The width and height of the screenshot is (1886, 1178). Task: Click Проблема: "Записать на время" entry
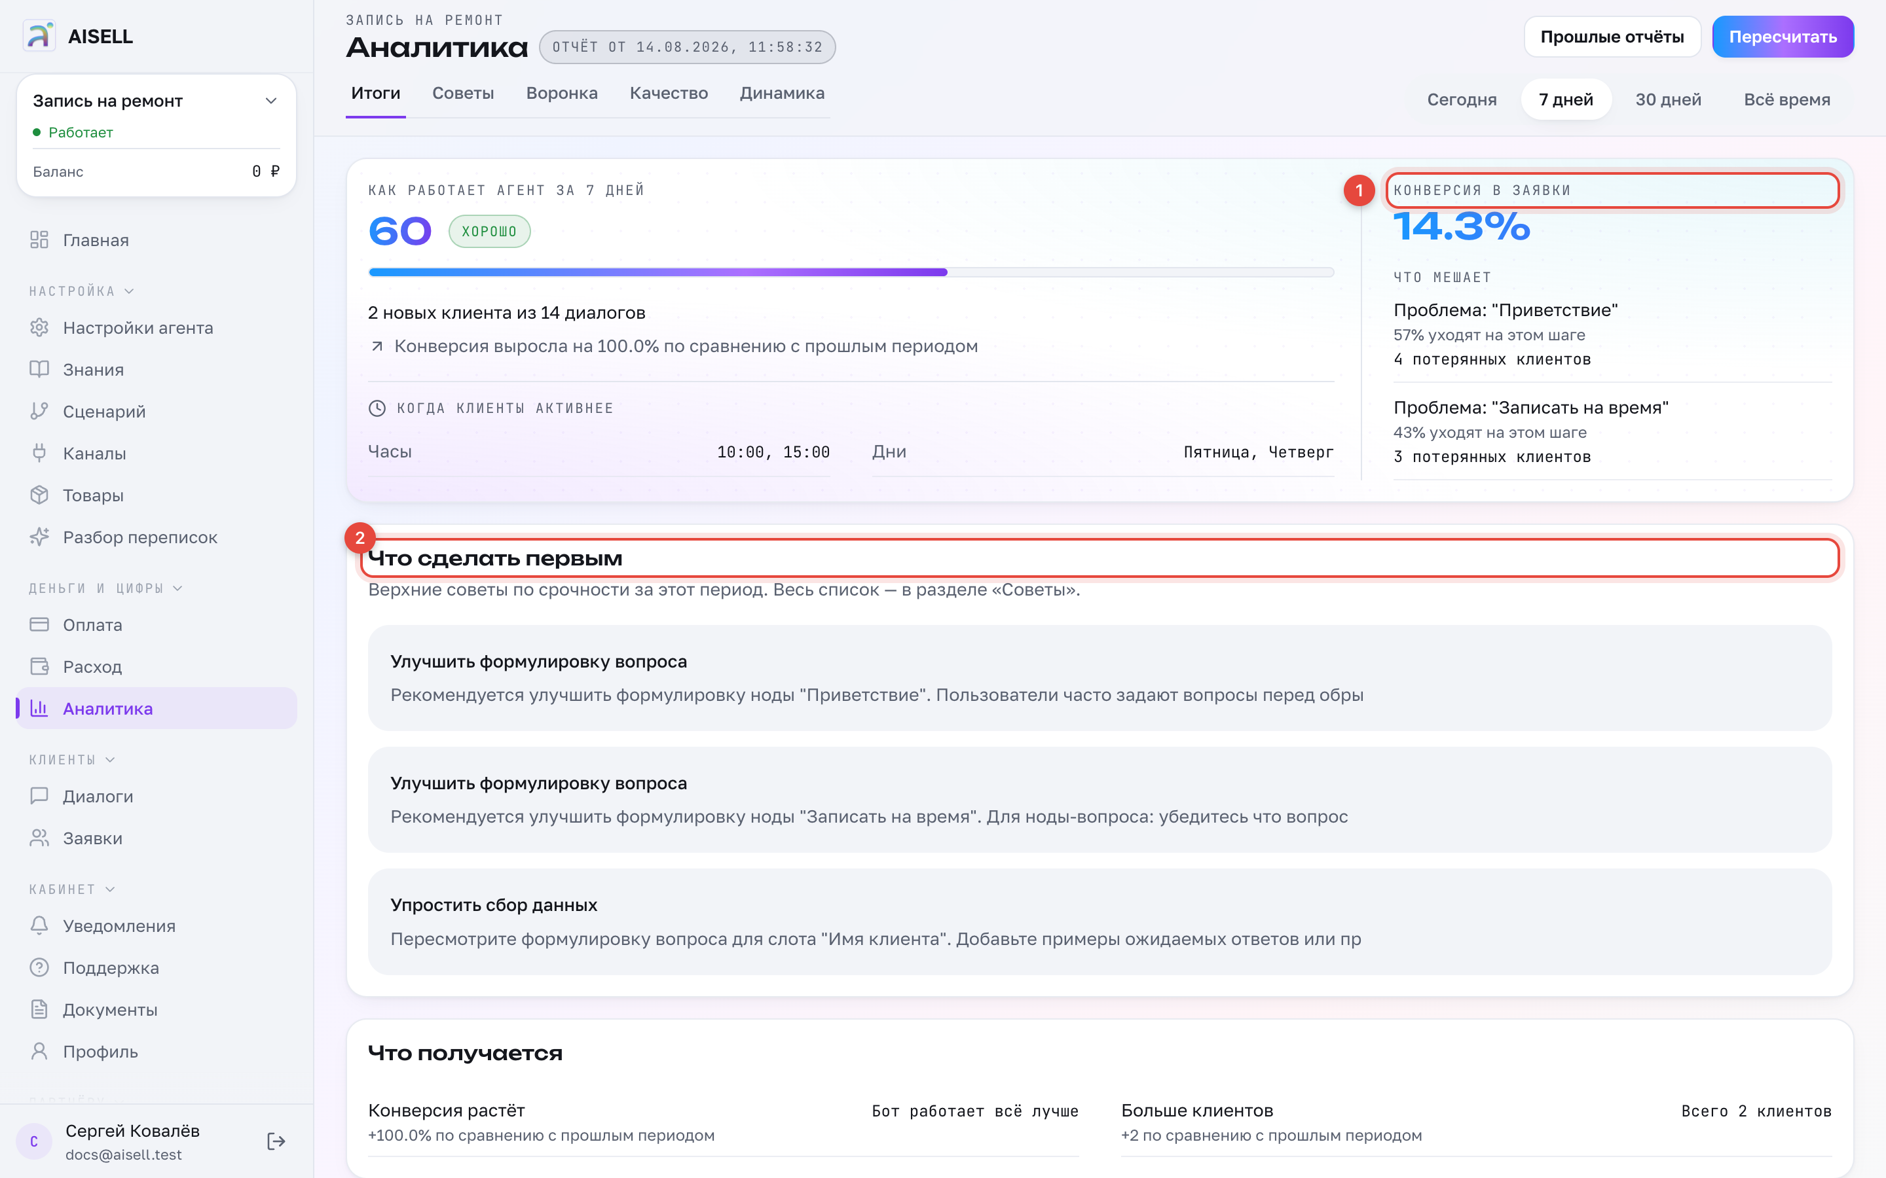pos(1612,432)
